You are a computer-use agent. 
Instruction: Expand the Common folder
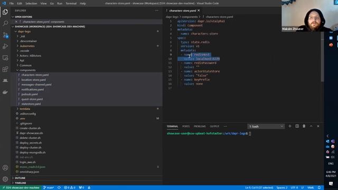25,65
